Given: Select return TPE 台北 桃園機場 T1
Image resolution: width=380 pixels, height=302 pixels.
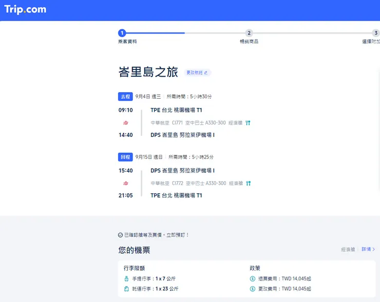Looking at the screenshot, I should [176, 196].
